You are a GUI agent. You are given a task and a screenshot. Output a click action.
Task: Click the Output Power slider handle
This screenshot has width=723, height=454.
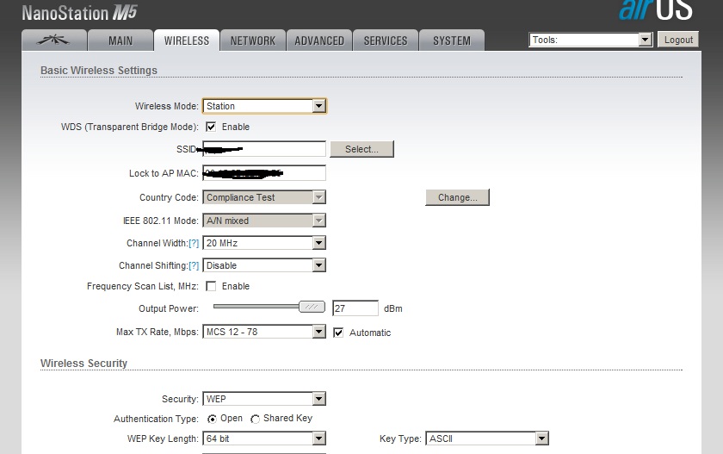tap(312, 307)
